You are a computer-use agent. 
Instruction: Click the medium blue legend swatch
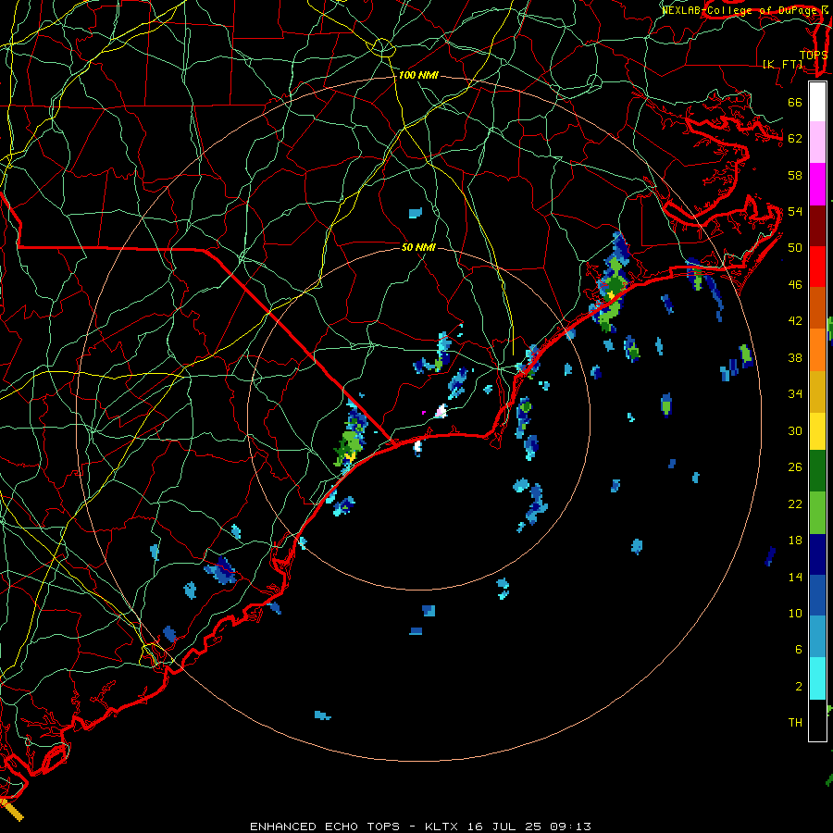pyautogui.click(x=817, y=595)
